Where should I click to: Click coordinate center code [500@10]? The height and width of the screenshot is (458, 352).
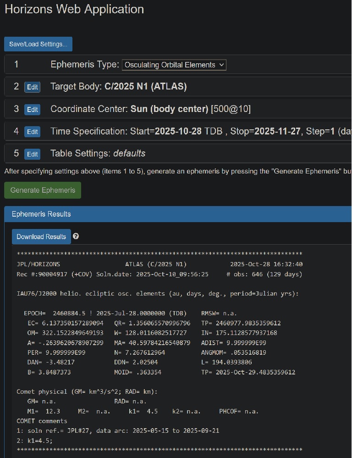click(231, 109)
